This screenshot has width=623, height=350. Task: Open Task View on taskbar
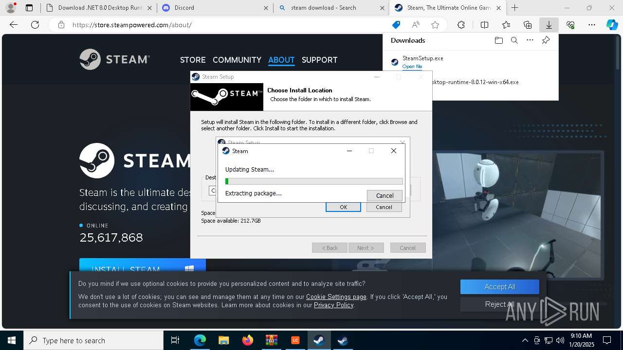tap(175, 340)
